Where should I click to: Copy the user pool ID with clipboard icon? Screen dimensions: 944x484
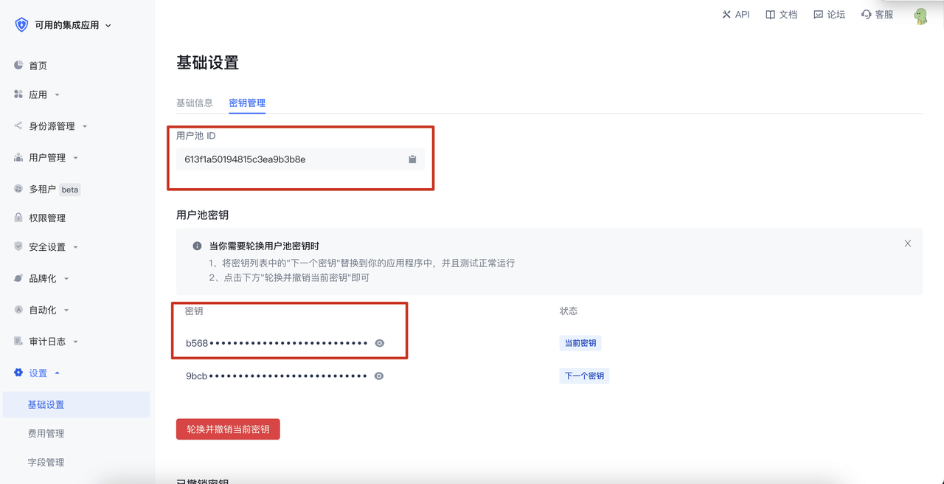(x=412, y=159)
